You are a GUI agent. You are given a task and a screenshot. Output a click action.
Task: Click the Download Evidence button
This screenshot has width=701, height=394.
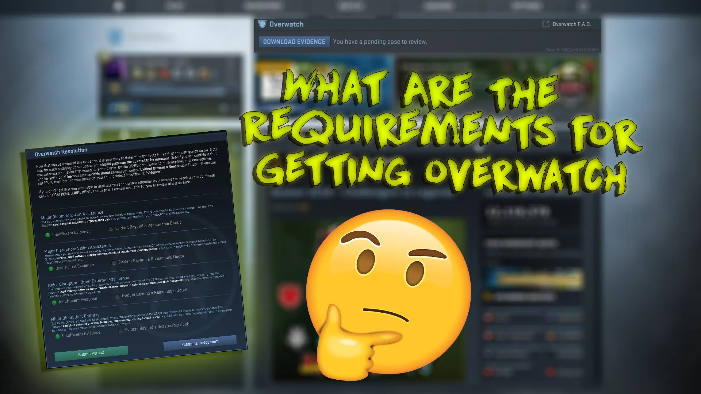294,42
